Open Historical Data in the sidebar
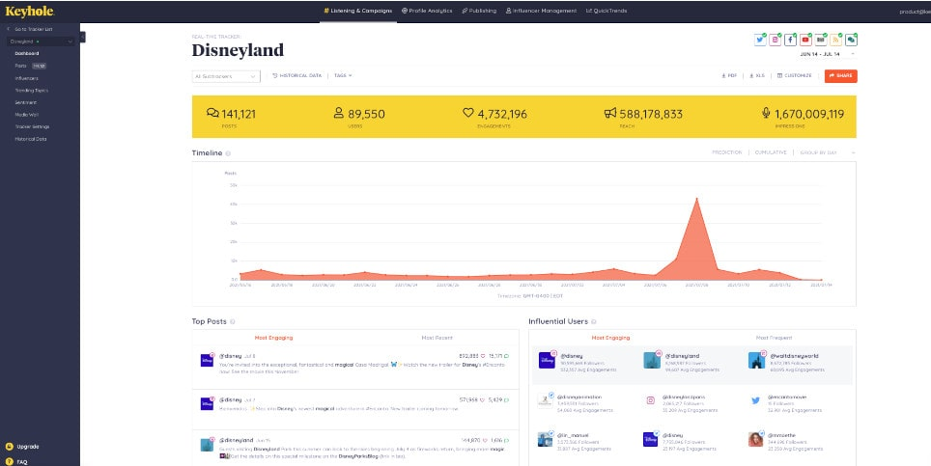The width and height of the screenshot is (931, 466). click(x=30, y=139)
